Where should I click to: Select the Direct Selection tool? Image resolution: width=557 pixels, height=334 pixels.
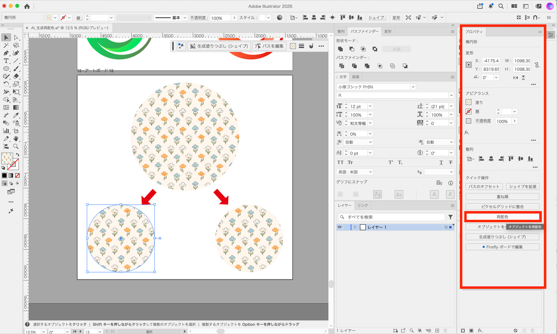click(16, 37)
